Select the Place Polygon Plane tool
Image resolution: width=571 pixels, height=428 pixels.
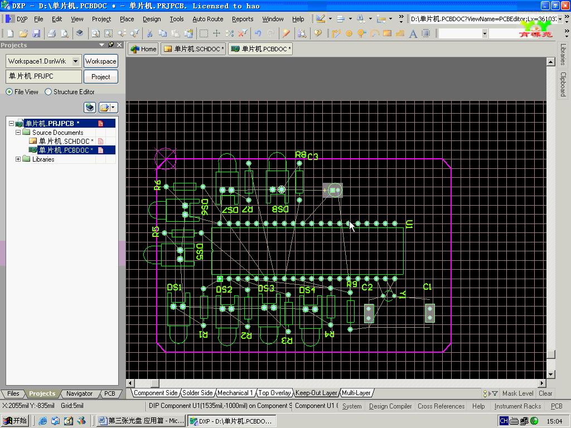point(400,33)
